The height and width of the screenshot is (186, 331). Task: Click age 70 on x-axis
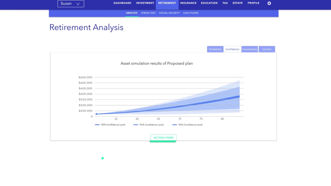(180, 119)
